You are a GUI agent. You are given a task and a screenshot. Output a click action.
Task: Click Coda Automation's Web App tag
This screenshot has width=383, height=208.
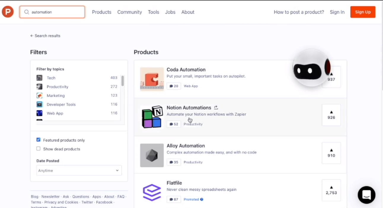(191, 86)
